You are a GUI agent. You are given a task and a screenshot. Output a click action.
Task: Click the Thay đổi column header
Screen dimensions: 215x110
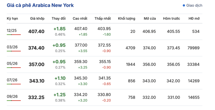click(59, 19)
